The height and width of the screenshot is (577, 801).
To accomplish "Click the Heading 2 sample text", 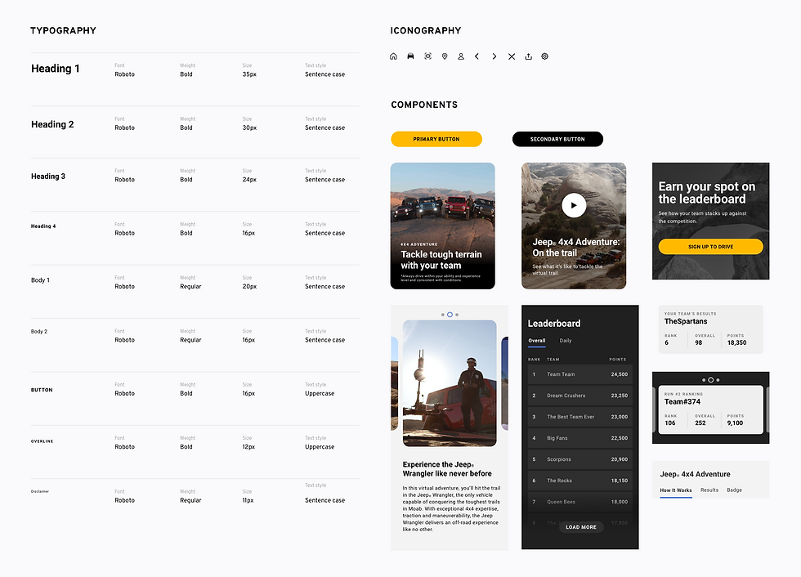I will pos(52,124).
